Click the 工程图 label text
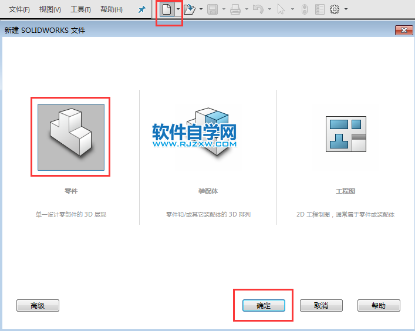Screen dimensions: 415x331 pos(345,191)
